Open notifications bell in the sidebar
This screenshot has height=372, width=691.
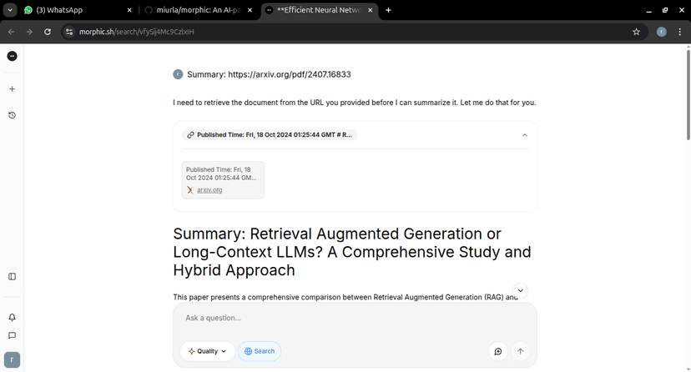12,317
